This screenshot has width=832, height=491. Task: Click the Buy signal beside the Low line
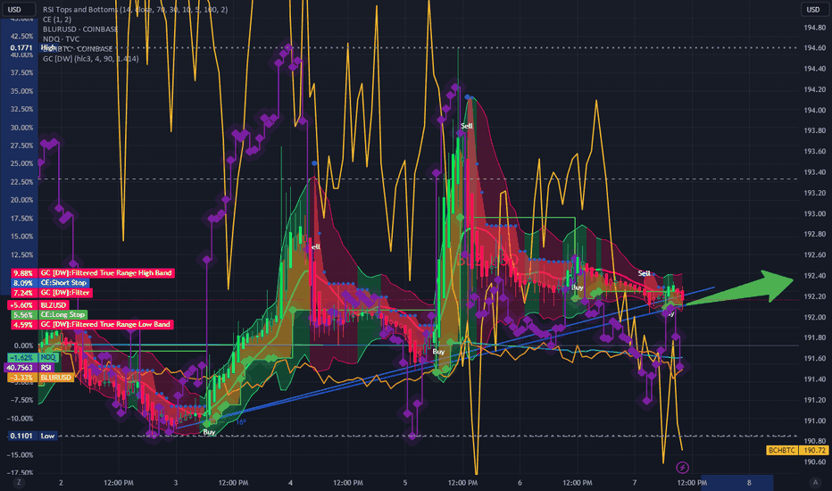(209, 432)
